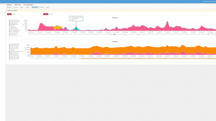216x121 pixels.
Task: Click the time zone clock icon
Action: pyautogui.click(x=204, y=1)
